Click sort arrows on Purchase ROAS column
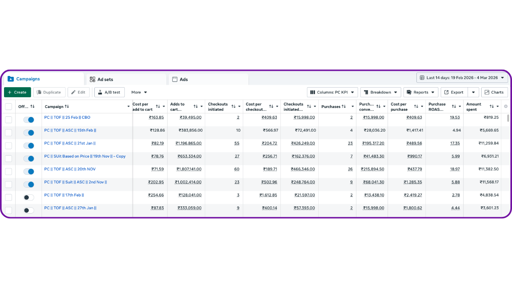512x288 pixels. pos(454,106)
